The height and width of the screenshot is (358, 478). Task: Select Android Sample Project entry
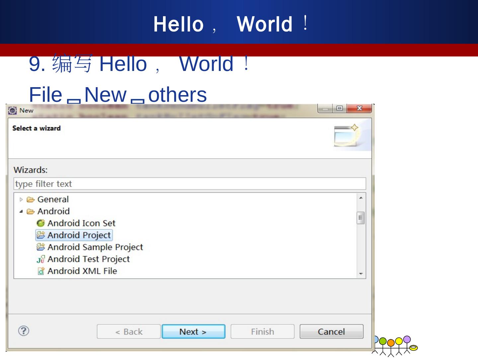95,247
